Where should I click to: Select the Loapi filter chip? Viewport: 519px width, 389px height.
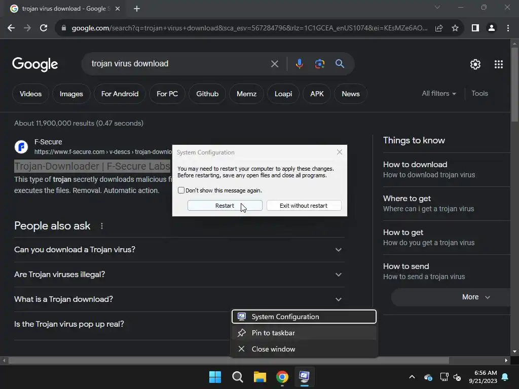283,94
